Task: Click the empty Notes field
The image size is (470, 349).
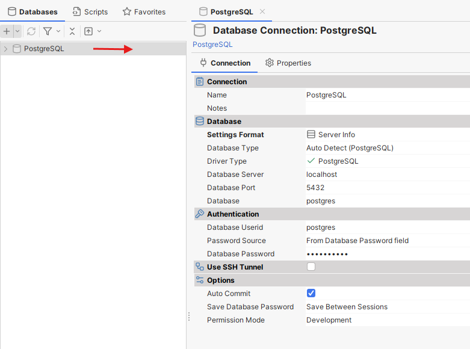Action: 388,108
